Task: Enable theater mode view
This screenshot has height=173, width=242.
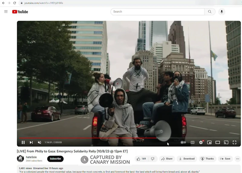Action: pos(217,143)
